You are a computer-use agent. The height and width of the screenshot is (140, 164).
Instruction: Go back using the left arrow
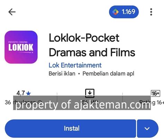[12, 12]
